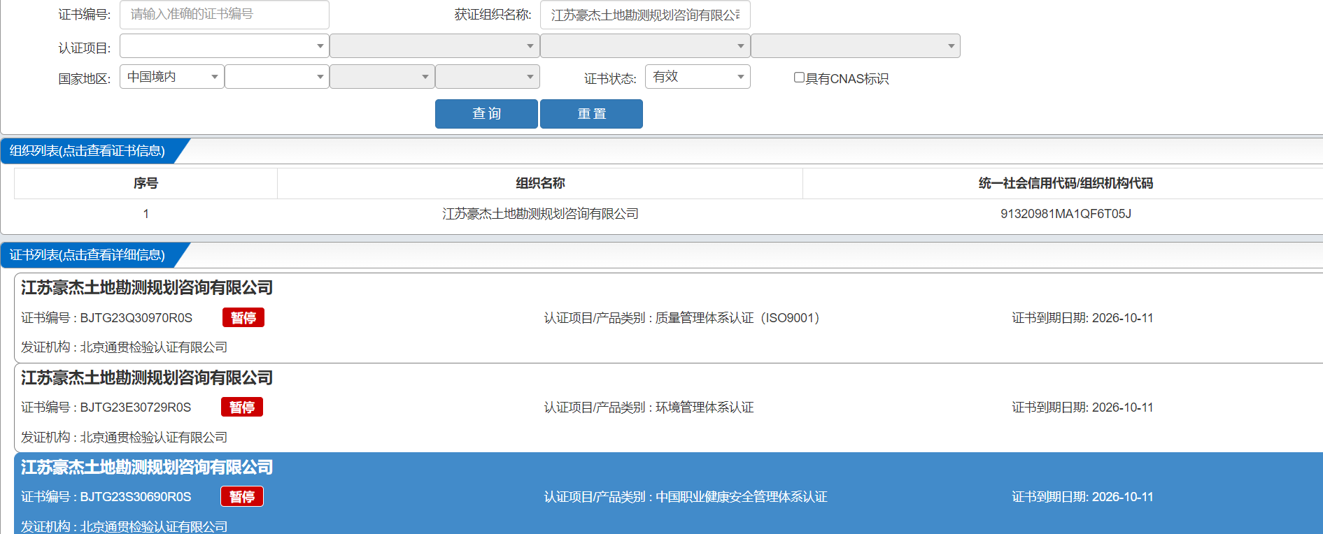Click 发证机构 text under certificate BJTG23Q30970R0S
1323x534 pixels.
(124, 347)
